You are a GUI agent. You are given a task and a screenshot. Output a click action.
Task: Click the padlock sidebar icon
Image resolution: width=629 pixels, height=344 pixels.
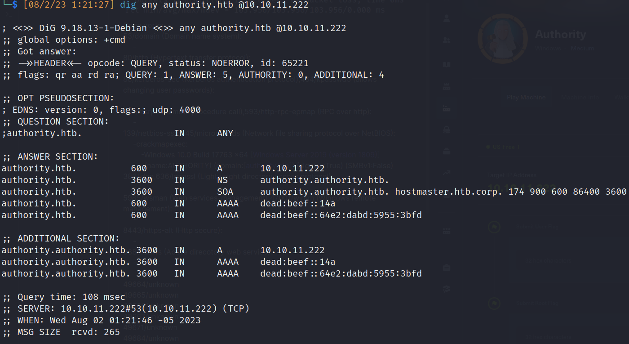446,130
